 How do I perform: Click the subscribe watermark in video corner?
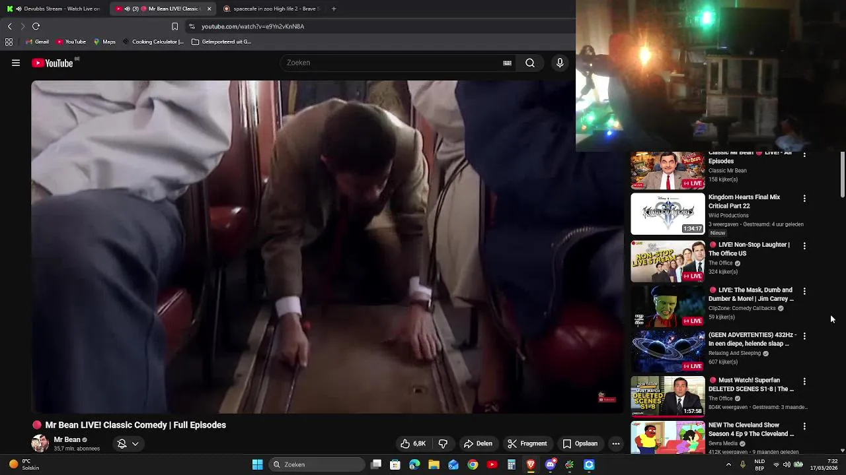pos(607,397)
